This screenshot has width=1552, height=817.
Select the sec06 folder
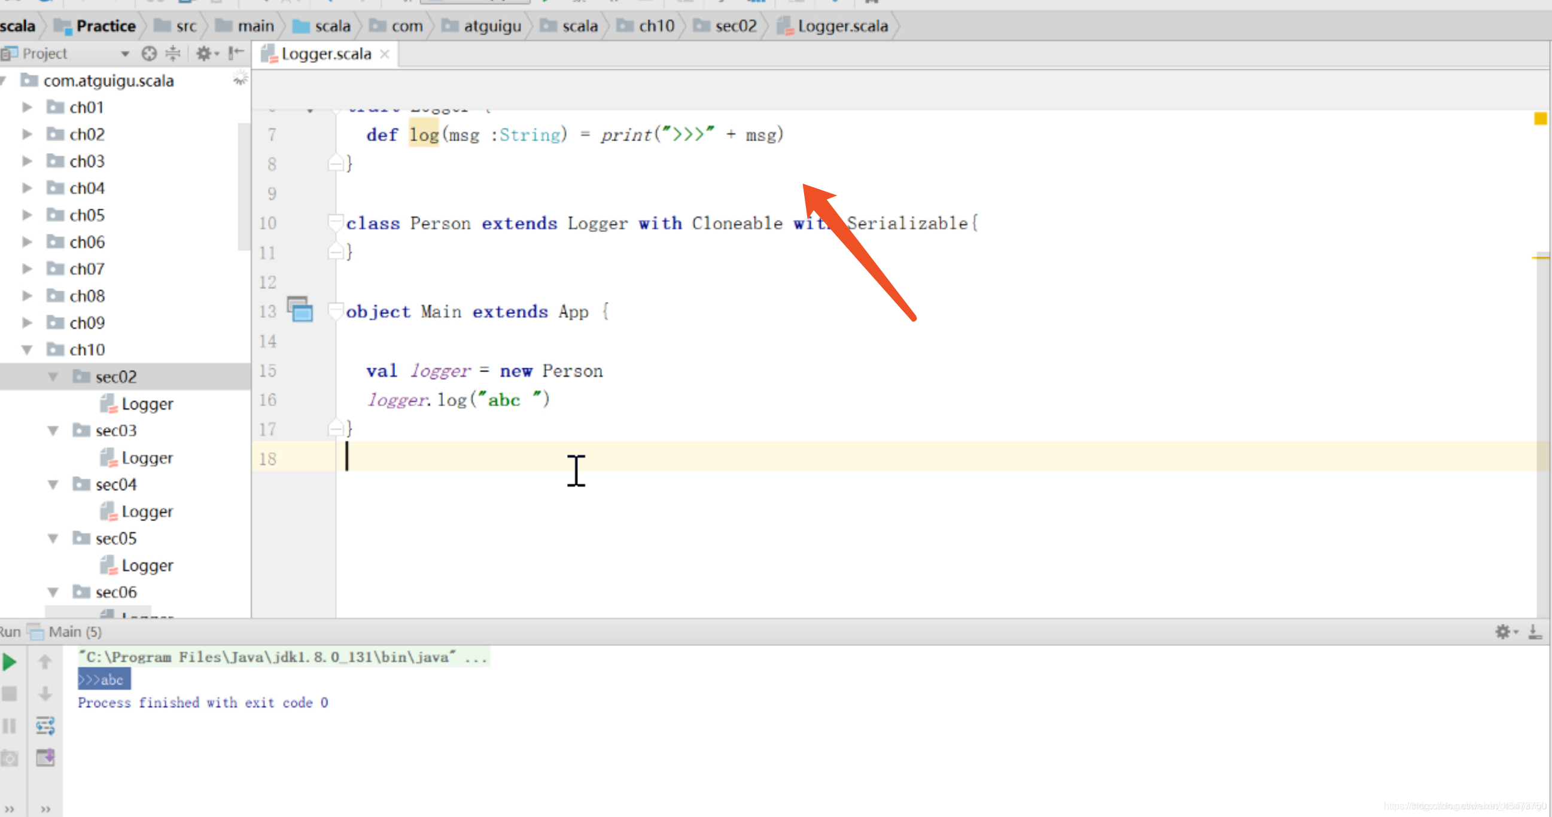tap(115, 593)
